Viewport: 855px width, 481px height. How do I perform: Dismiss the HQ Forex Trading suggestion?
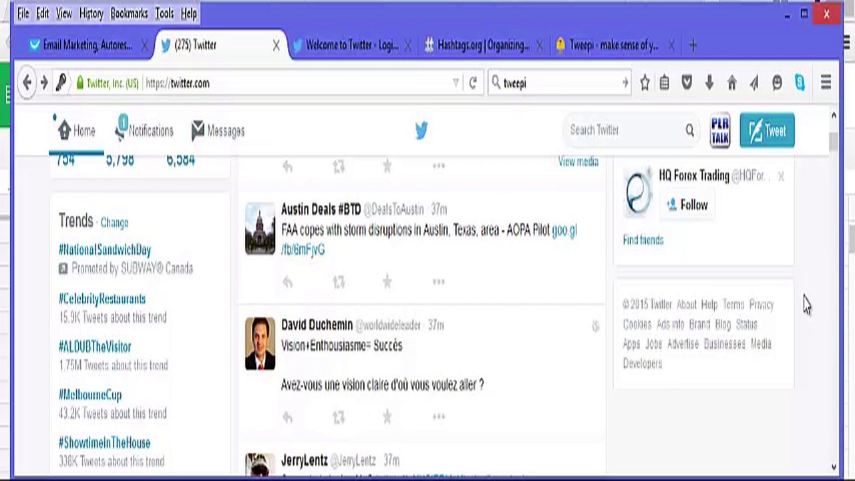tap(781, 176)
